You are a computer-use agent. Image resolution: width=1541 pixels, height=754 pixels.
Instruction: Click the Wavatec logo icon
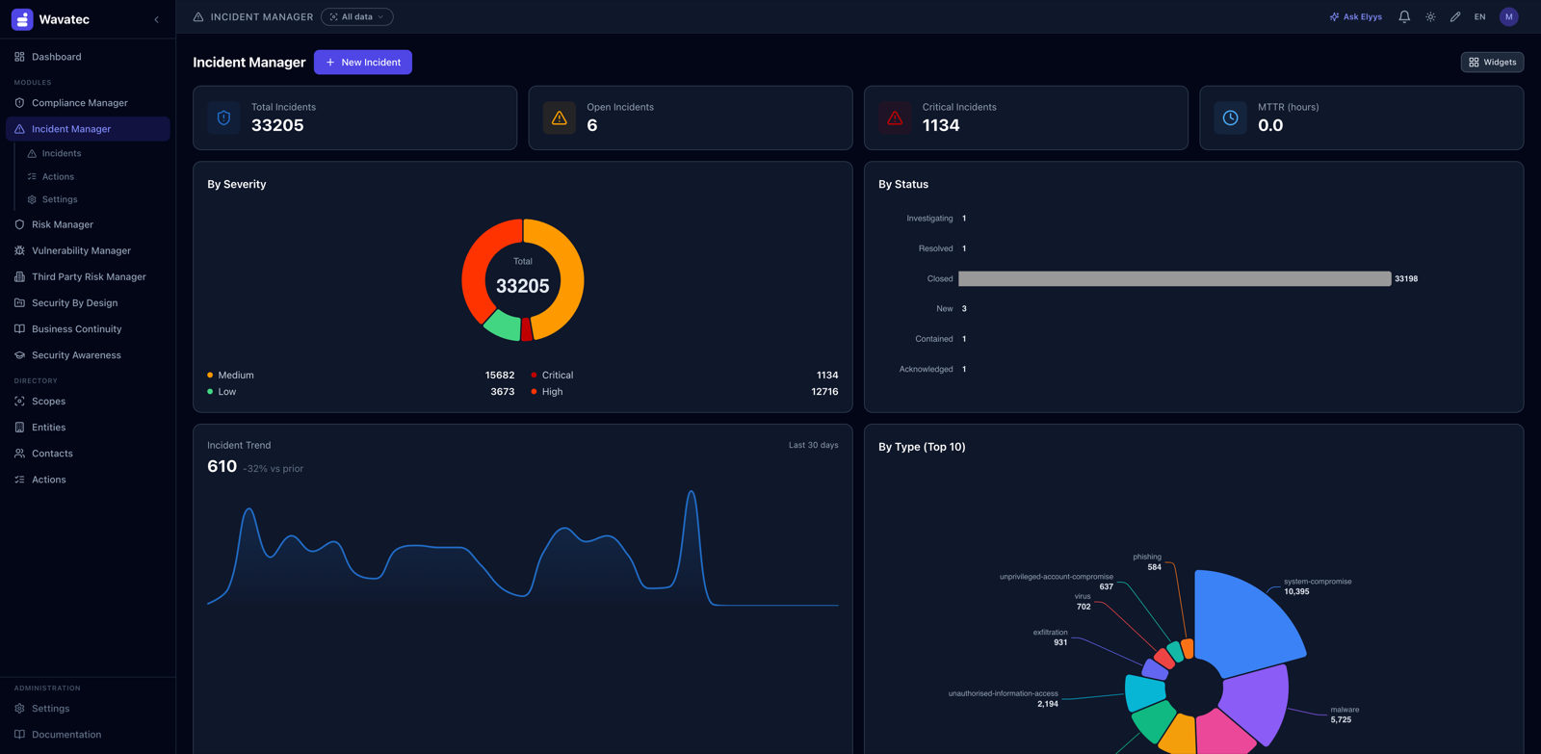pyautogui.click(x=22, y=19)
